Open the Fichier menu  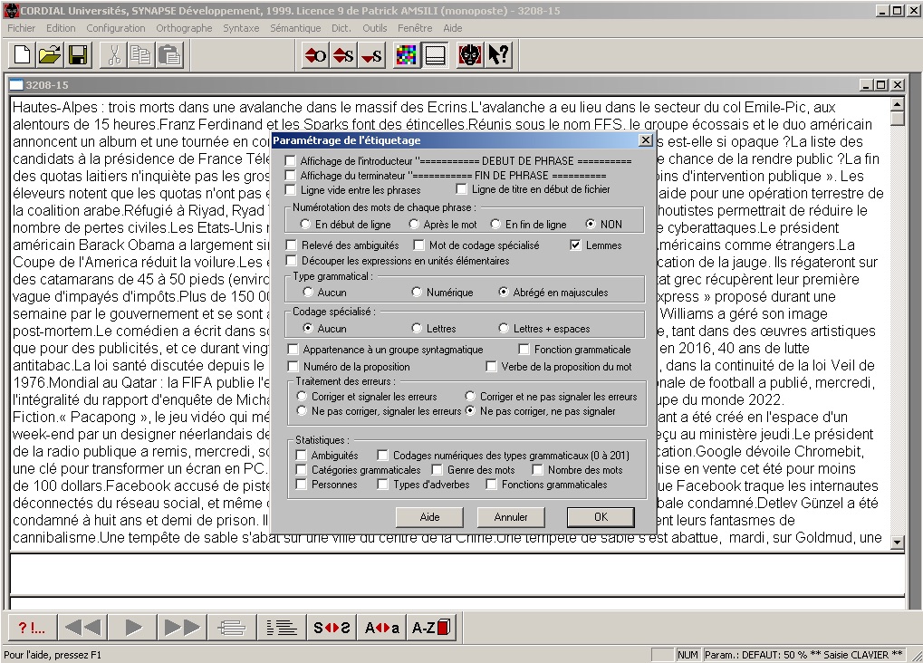[21, 28]
